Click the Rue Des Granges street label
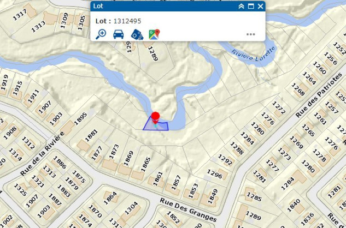Screen dimensions: 346x228 pyautogui.click(x=188, y=209)
